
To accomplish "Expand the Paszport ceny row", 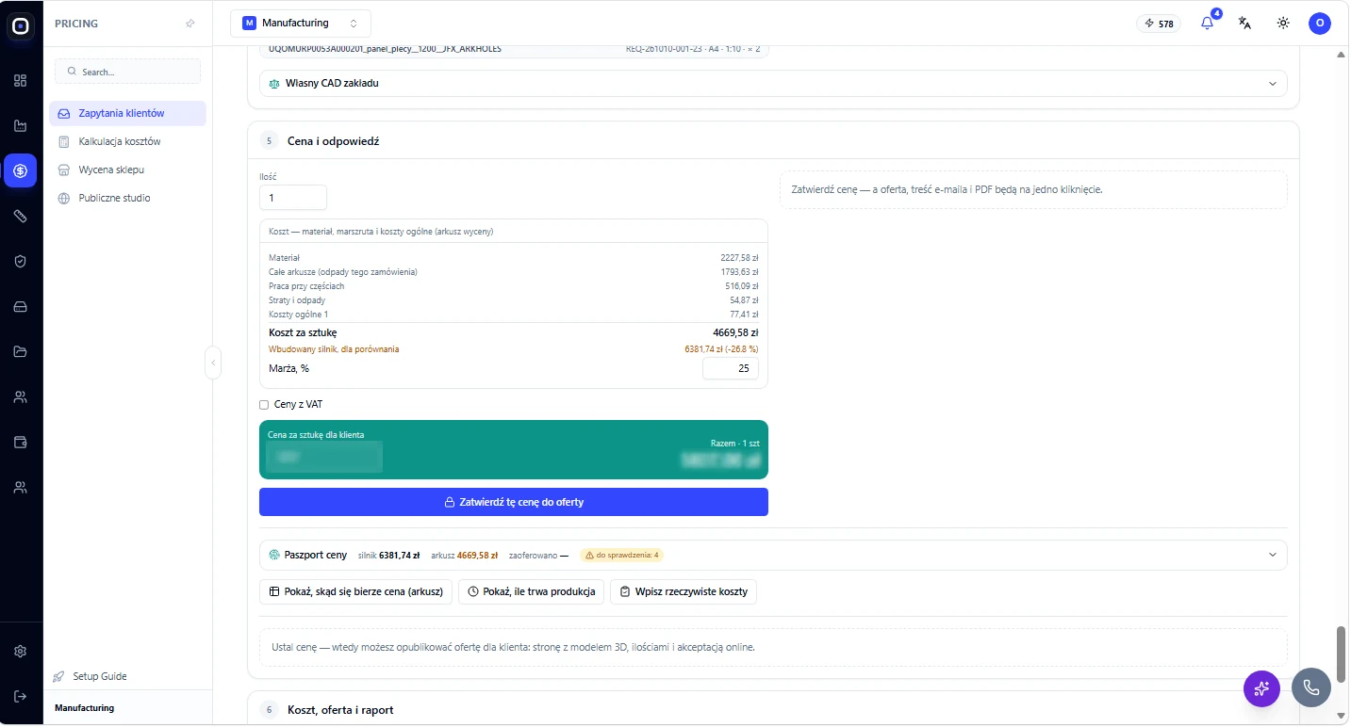I will click(773, 555).
